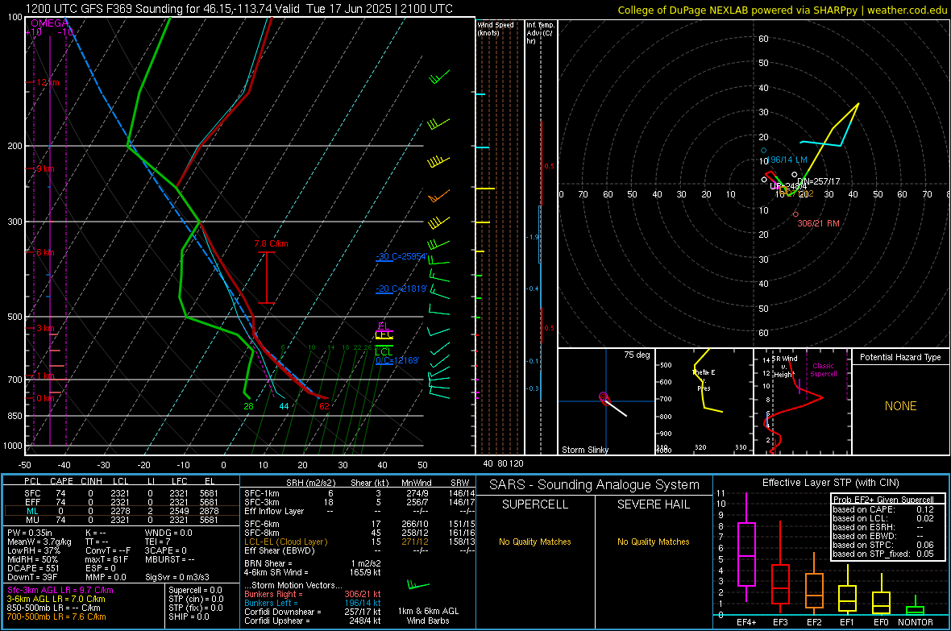The height and width of the screenshot is (631, 951).
Task: Click the "Effective Layer STP (with CIN)" title
Action: click(830, 483)
